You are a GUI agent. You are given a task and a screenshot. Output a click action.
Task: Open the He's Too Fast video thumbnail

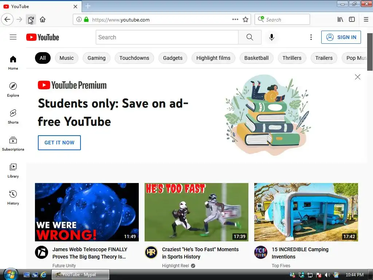pos(196,212)
